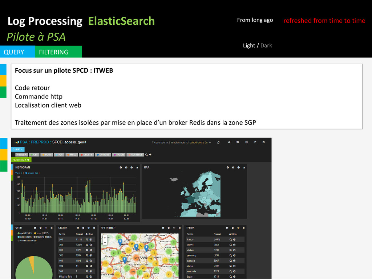Open the load dashboard folder icon

(x=238, y=142)
